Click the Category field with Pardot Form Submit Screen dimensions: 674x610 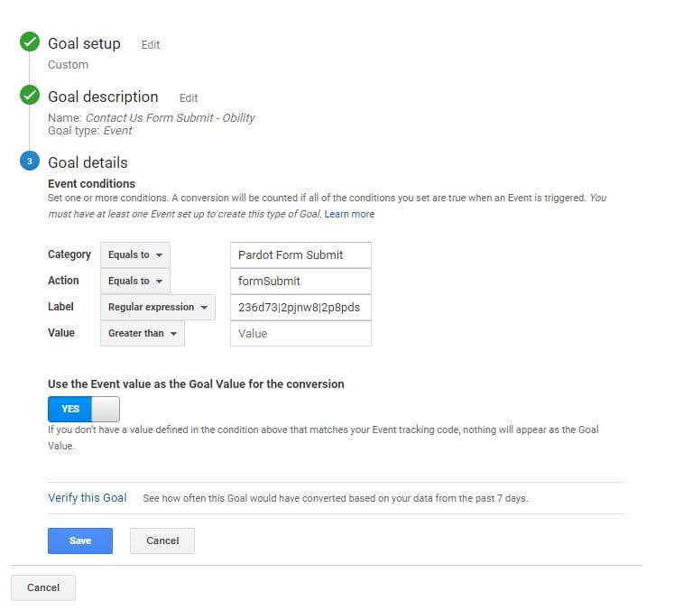(300, 254)
